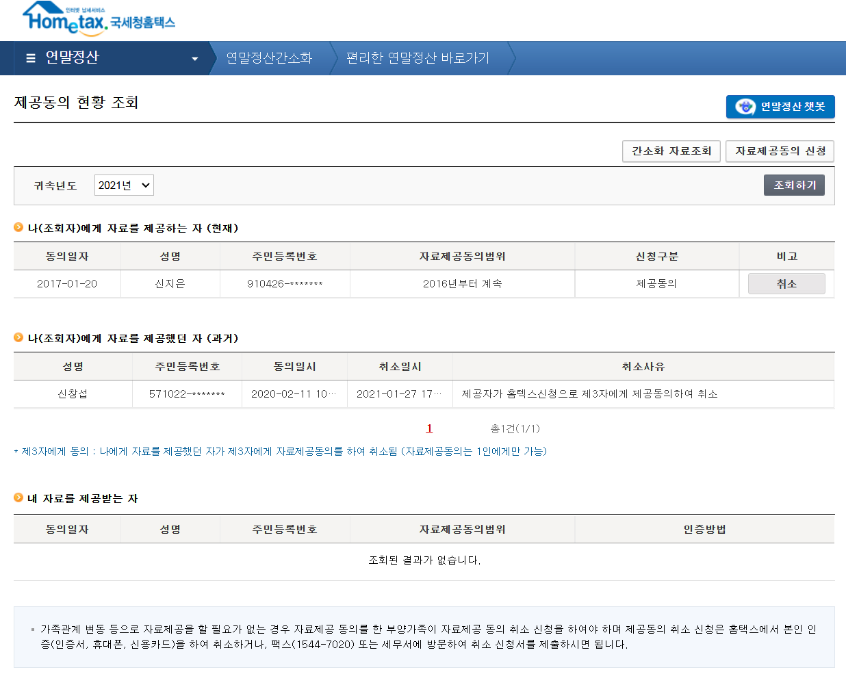Click the 취소사유 column header
The height and width of the screenshot is (698, 846).
[643, 367]
